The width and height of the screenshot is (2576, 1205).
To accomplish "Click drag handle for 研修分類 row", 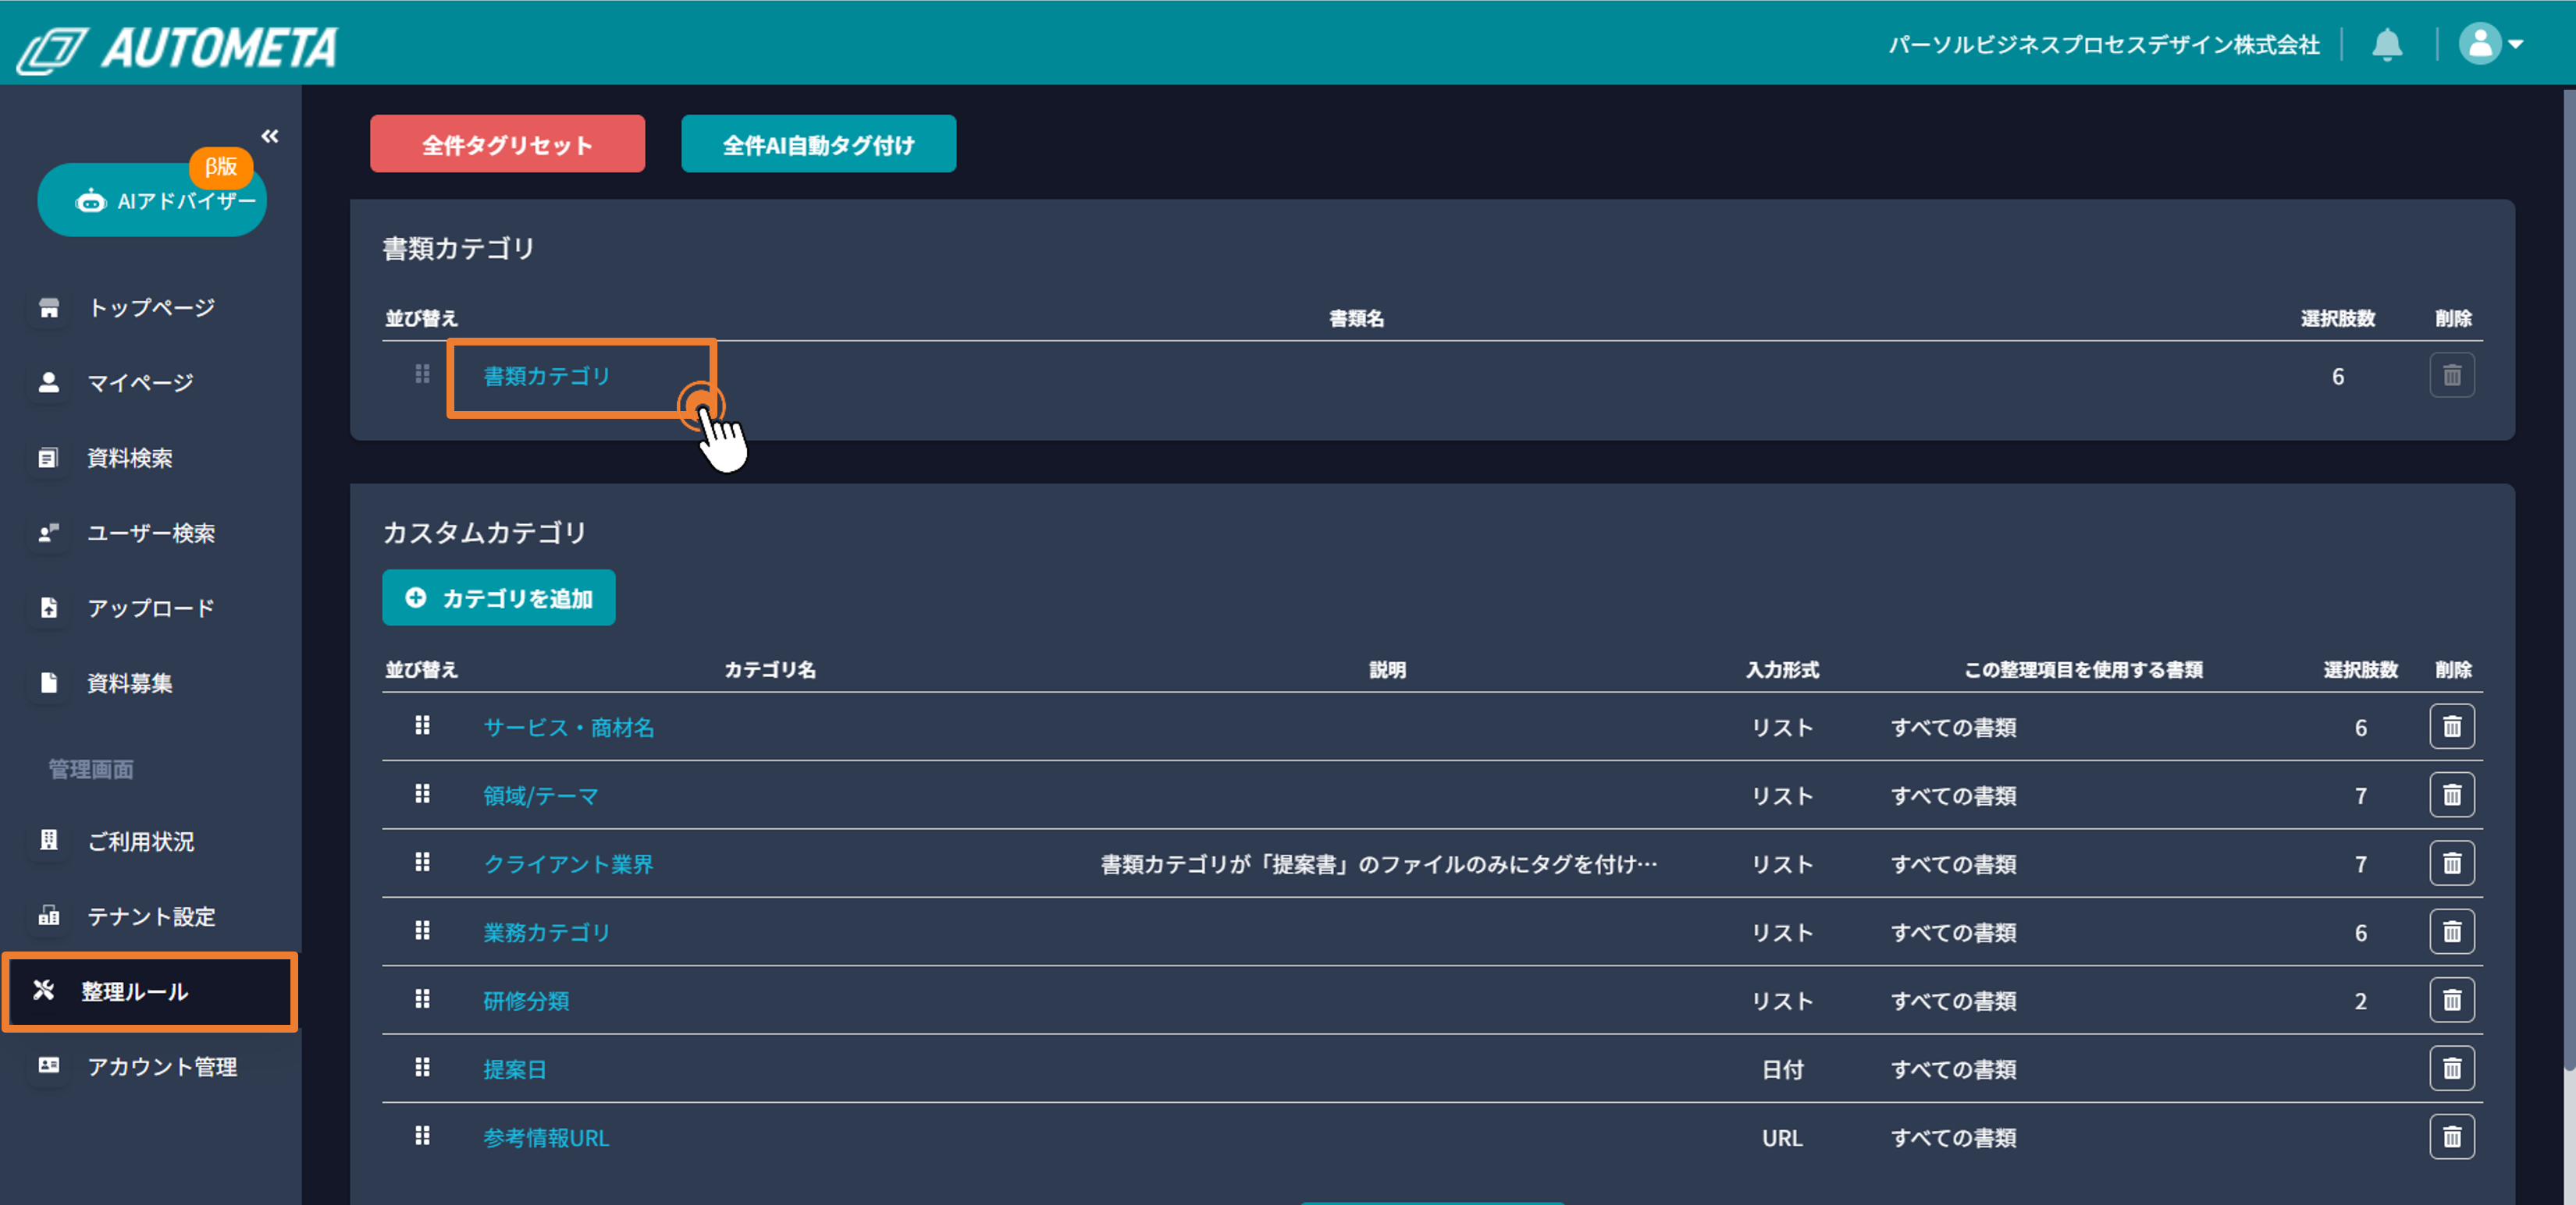I will click(x=422, y=998).
